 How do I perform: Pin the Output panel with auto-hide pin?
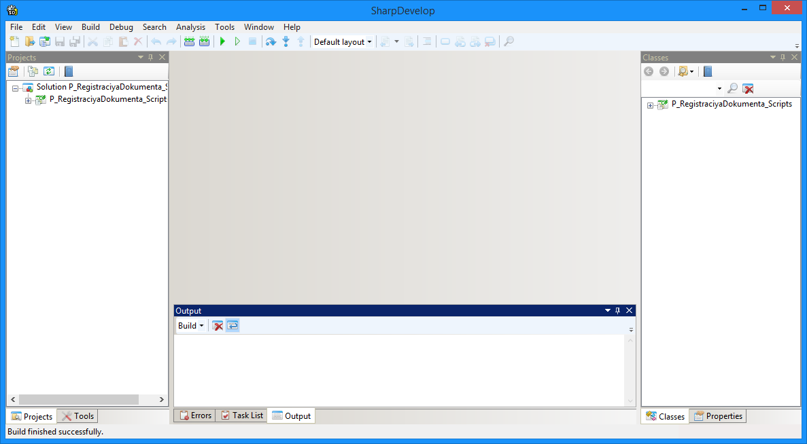(618, 311)
